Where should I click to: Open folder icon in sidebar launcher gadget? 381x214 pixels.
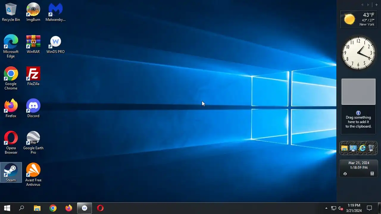pos(344,148)
